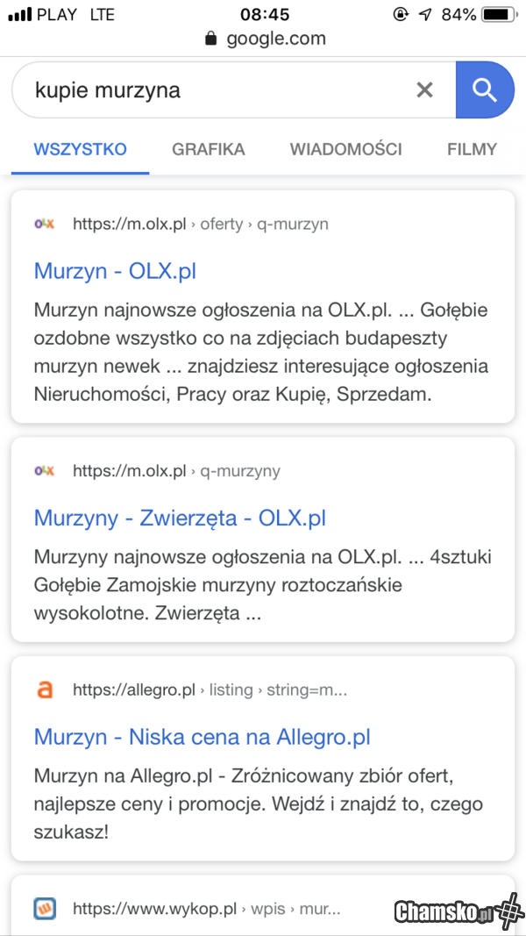526x936 pixels.
Task: Open the OLX.pl Zwierzęta result title link
Action: (180, 518)
